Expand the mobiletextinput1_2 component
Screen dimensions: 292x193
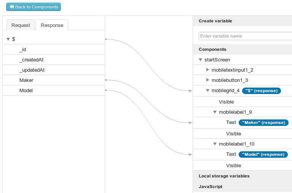tap(207, 70)
